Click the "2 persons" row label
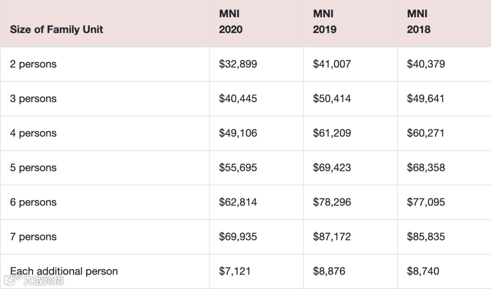491x289 pixels. [x=33, y=64]
